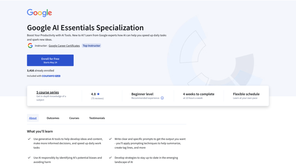
Task: Click checkmark beside develop strategies item
Action: 110,158
